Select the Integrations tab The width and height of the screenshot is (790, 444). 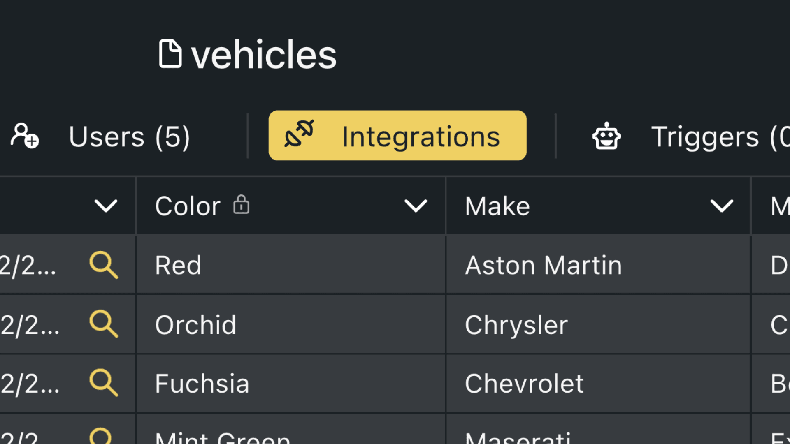397,136
